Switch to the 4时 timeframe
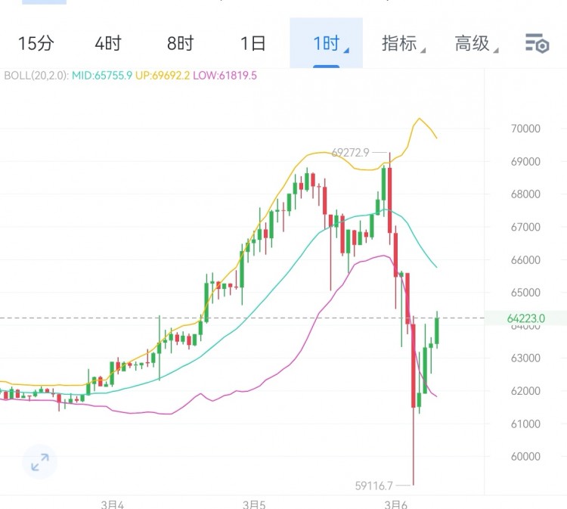This screenshot has width=567, height=509. pyautogui.click(x=108, y=43)
